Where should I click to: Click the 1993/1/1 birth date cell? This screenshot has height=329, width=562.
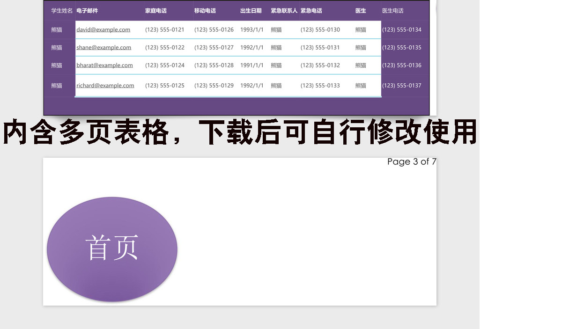252,29
